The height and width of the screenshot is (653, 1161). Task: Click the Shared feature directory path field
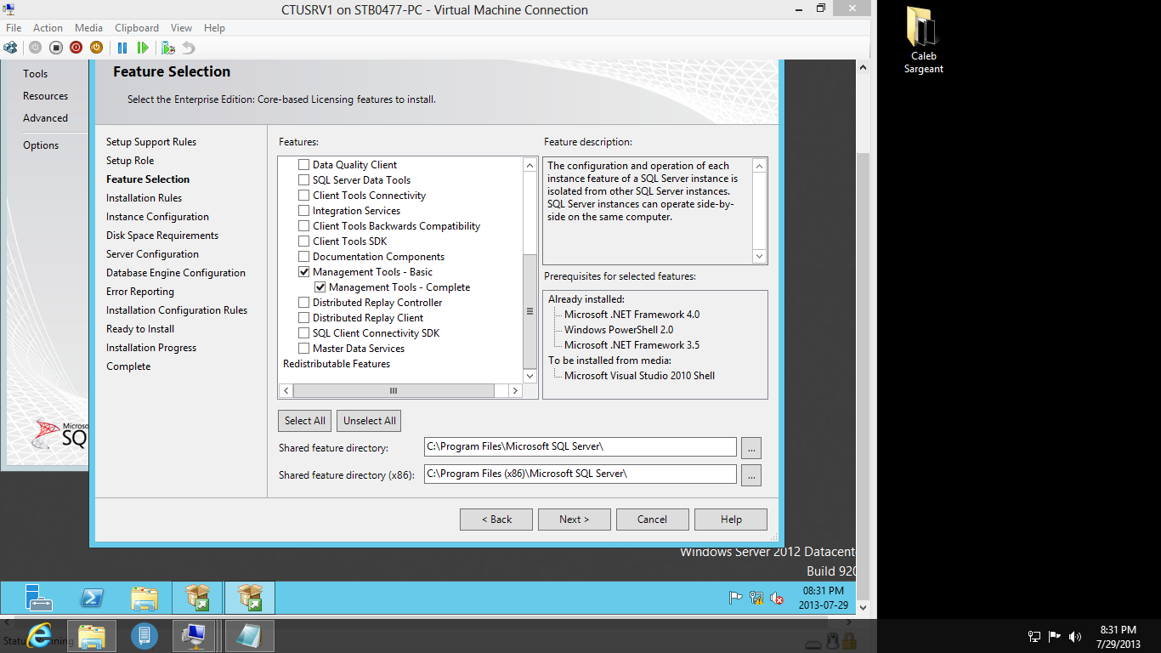580,447
